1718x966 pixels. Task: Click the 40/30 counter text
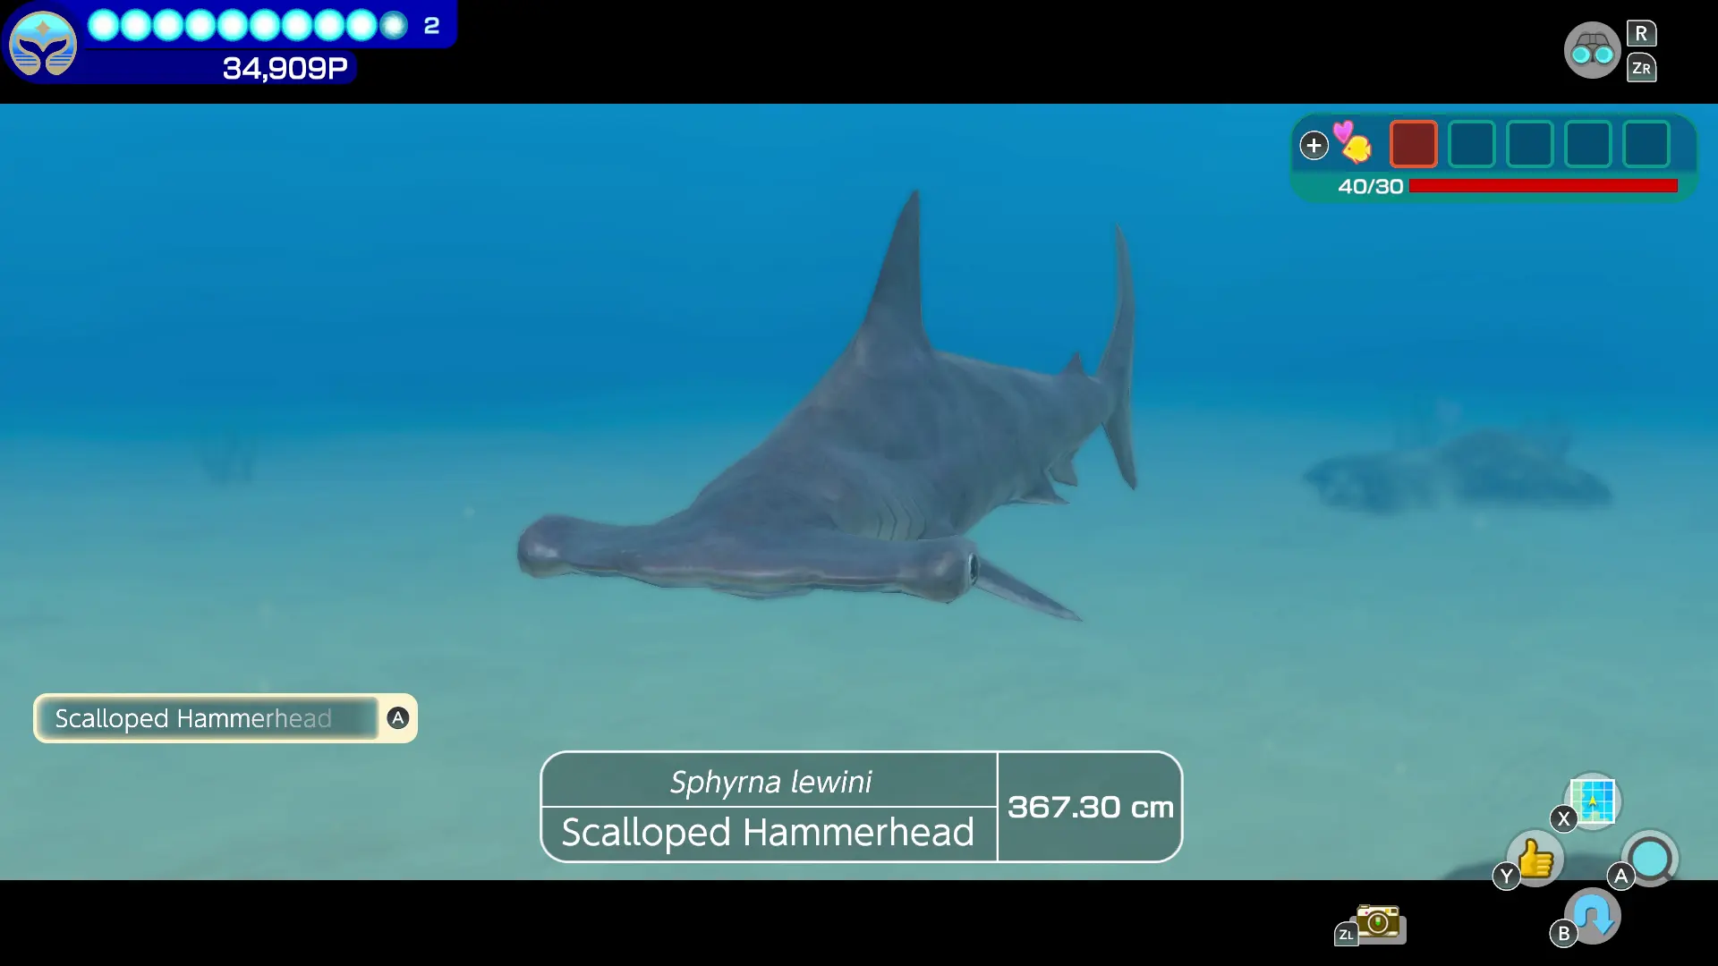click(1370, 186)
